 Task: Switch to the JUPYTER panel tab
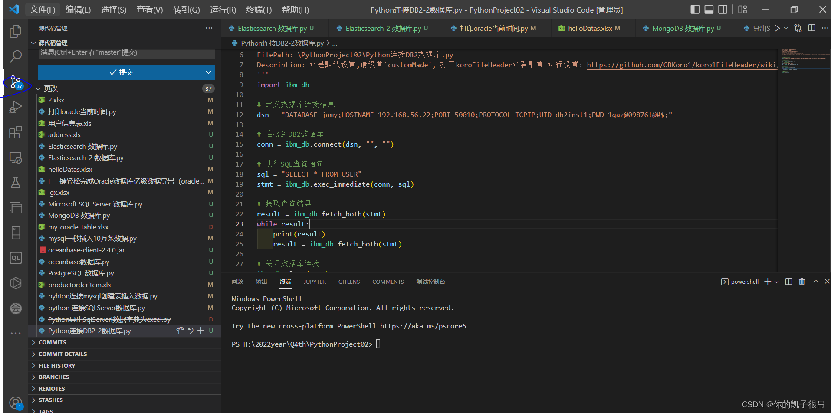click(x=315, y=282)
